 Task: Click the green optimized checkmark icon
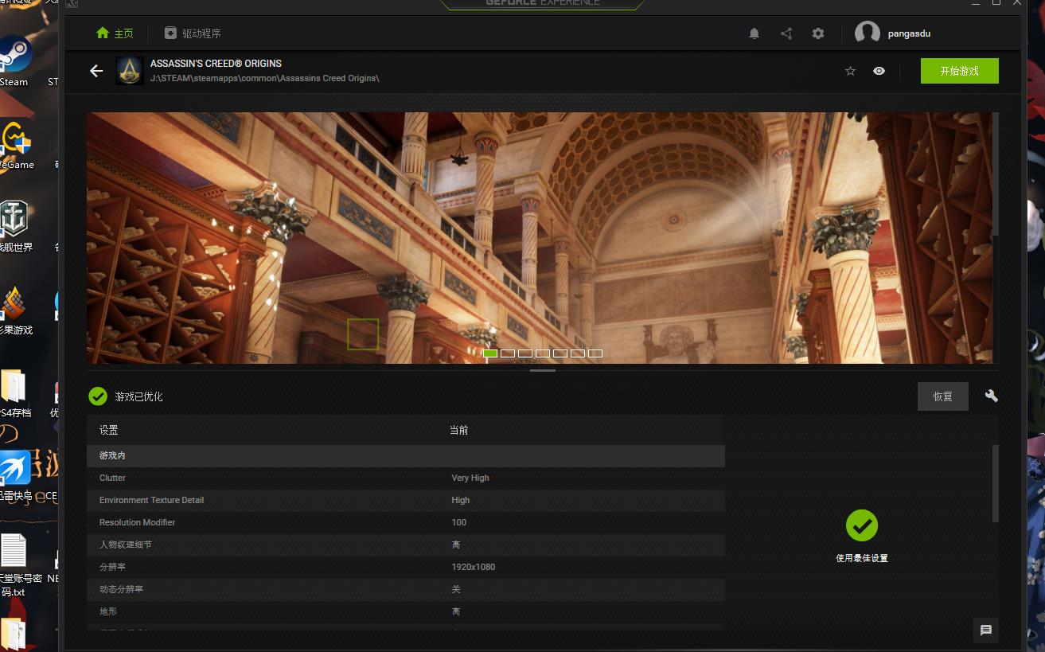tap(98, 396)
